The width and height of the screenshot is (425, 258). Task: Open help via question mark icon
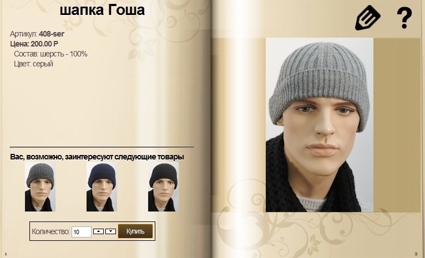coord(404,18)
